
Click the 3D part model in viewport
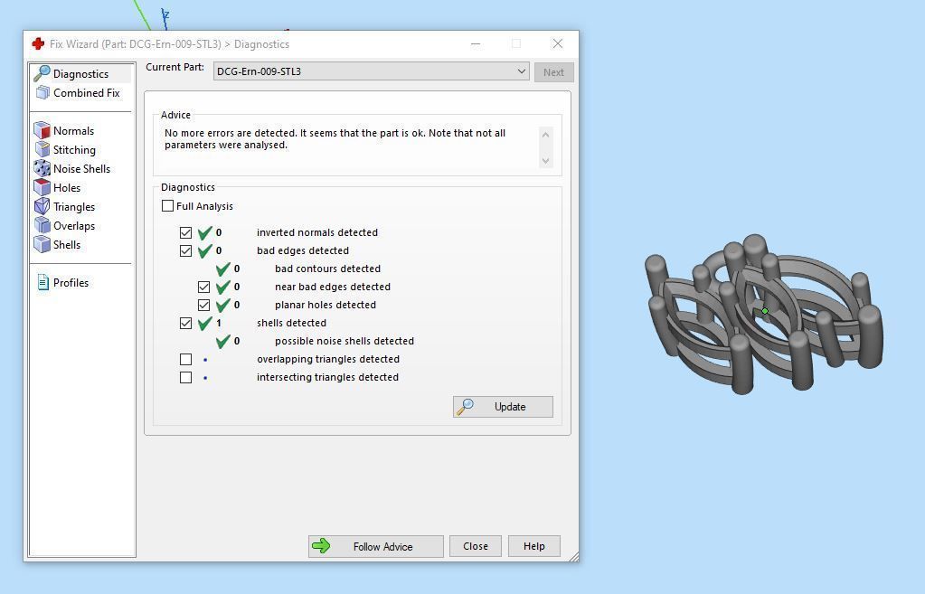pyautogui.click(x=763, y=313)
